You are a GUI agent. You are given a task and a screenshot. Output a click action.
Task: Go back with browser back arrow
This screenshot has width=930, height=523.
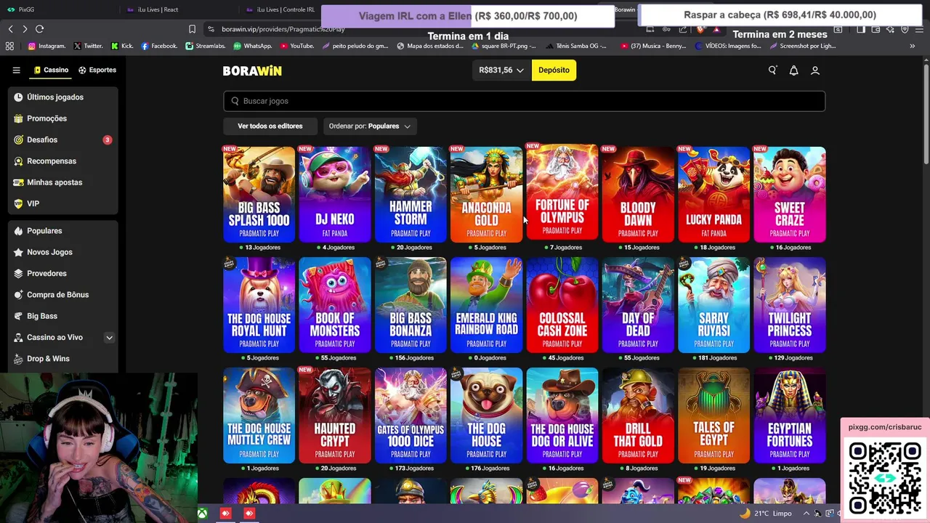10,29
